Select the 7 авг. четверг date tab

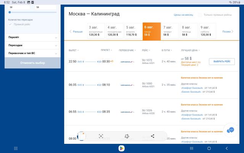(169, 31)
